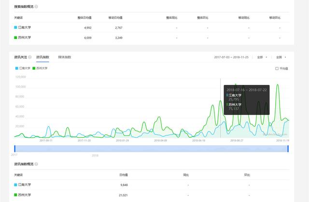The width and height of the screenshot is (309, 202).
Task: Click the 同比 column header in the bottom table
Action: coord(186,175)
